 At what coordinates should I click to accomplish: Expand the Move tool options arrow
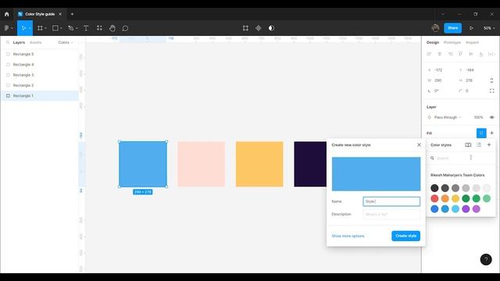click(x=30, y=28)
